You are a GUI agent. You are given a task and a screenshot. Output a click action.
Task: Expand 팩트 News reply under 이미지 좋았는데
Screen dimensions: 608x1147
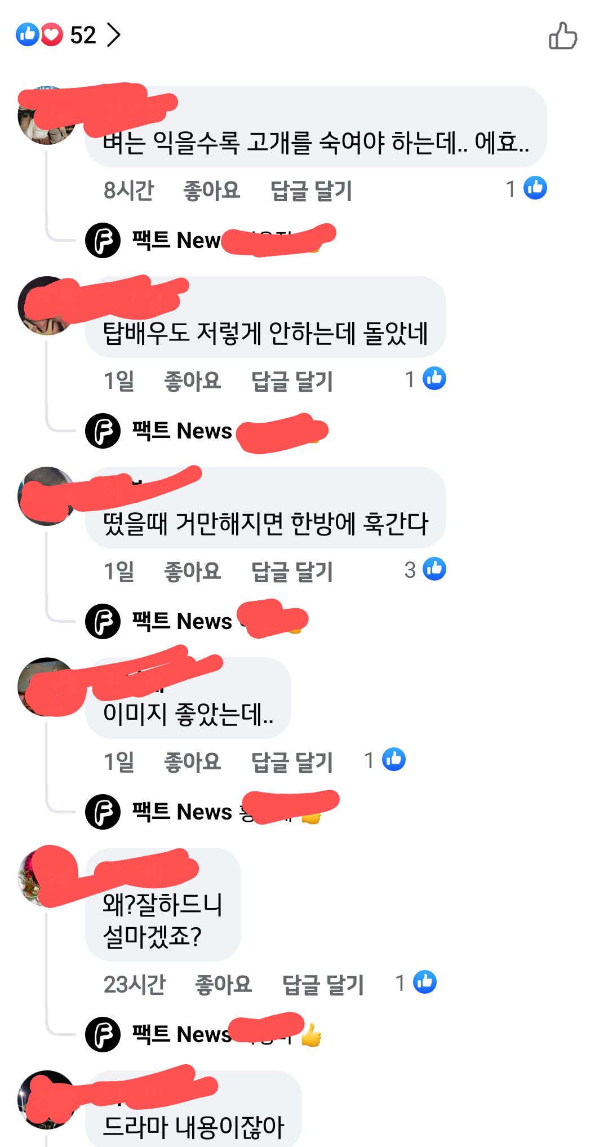pyautogui.click(x=212, y=812)
